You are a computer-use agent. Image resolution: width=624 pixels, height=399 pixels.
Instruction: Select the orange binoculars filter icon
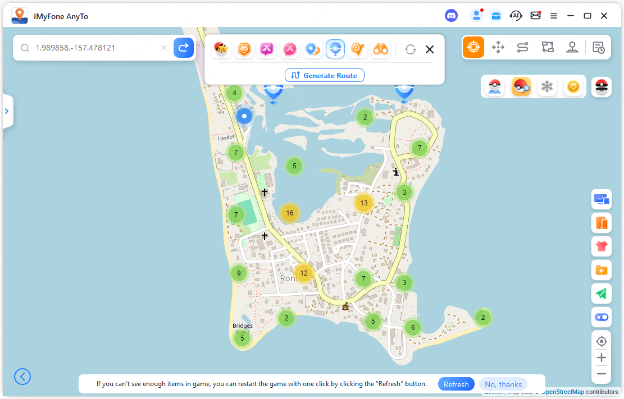pos(381,49)
